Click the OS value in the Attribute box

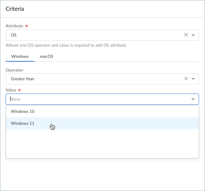click(x=14, y=35)
